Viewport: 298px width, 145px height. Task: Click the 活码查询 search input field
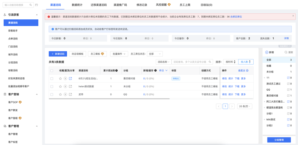[x=192, y=62]
